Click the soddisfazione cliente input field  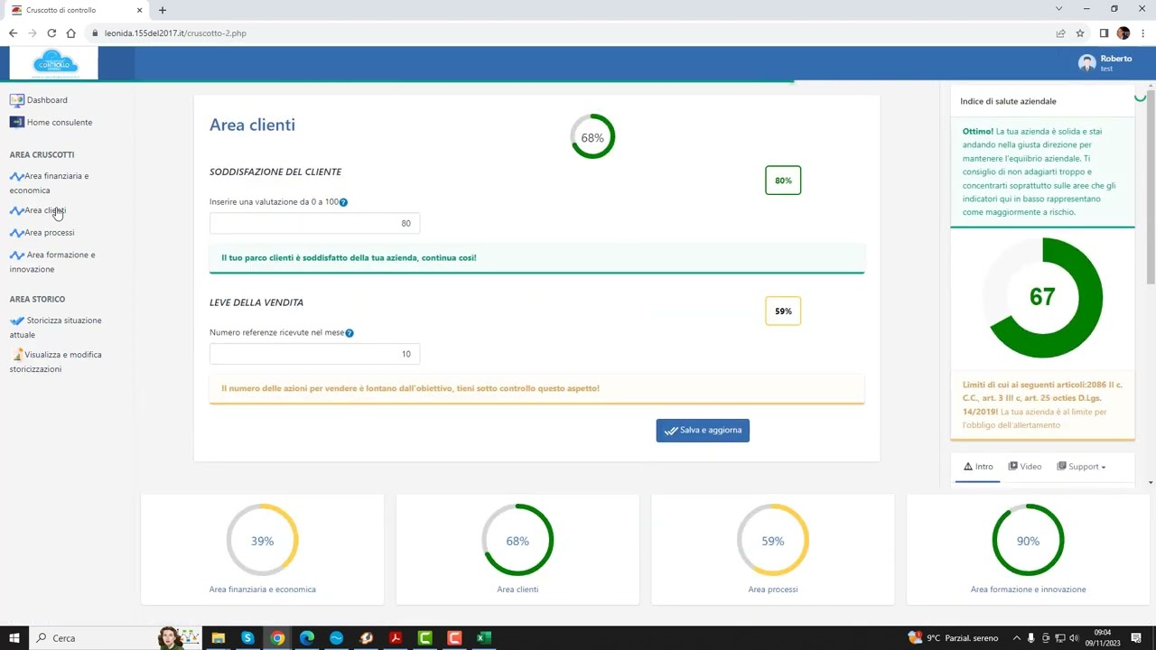tap(314, 224)
